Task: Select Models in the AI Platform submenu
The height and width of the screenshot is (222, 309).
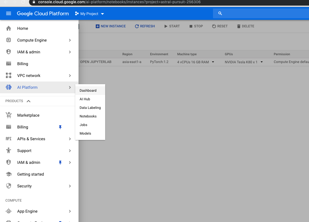Action: [90, 134]
